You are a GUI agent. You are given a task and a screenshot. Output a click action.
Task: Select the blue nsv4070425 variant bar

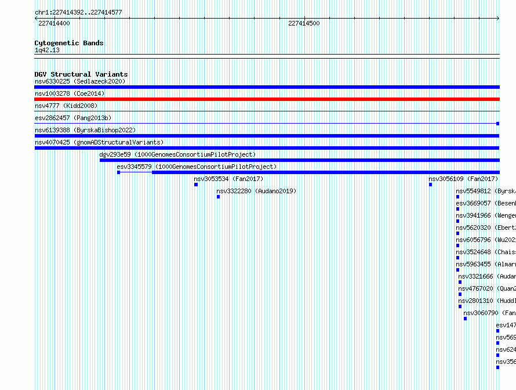coord(267,148)
